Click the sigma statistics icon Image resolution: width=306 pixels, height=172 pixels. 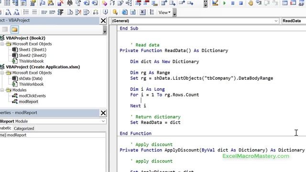point(142,12)
